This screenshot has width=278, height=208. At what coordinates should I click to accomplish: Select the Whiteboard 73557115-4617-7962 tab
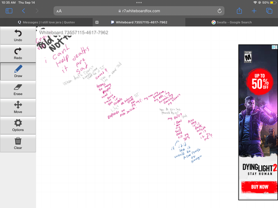(x=139, y=22)
